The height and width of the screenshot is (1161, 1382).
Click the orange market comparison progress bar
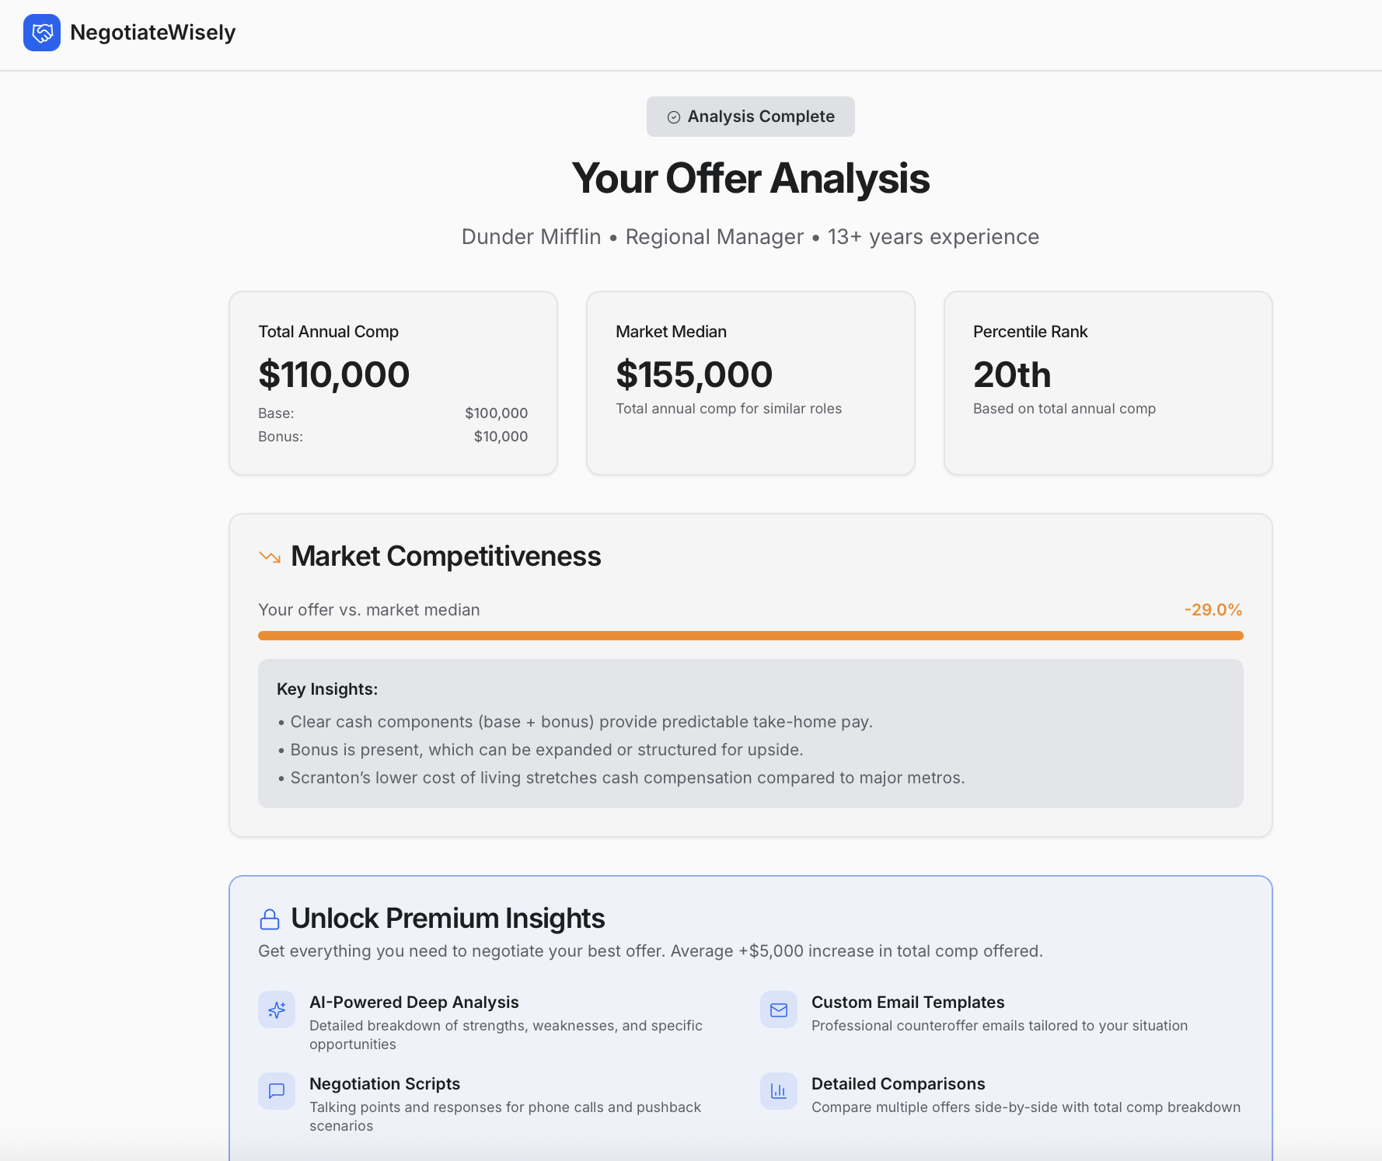[750, 635]
